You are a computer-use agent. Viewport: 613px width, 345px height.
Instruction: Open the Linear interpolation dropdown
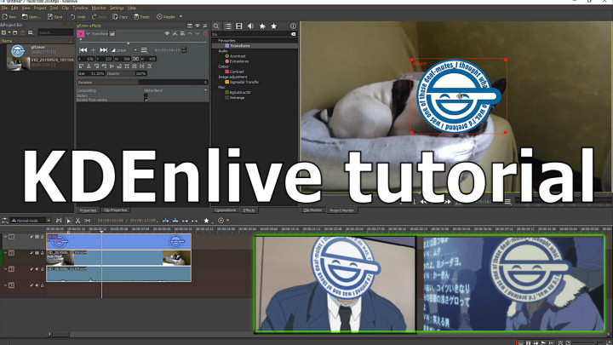(124, 50)
